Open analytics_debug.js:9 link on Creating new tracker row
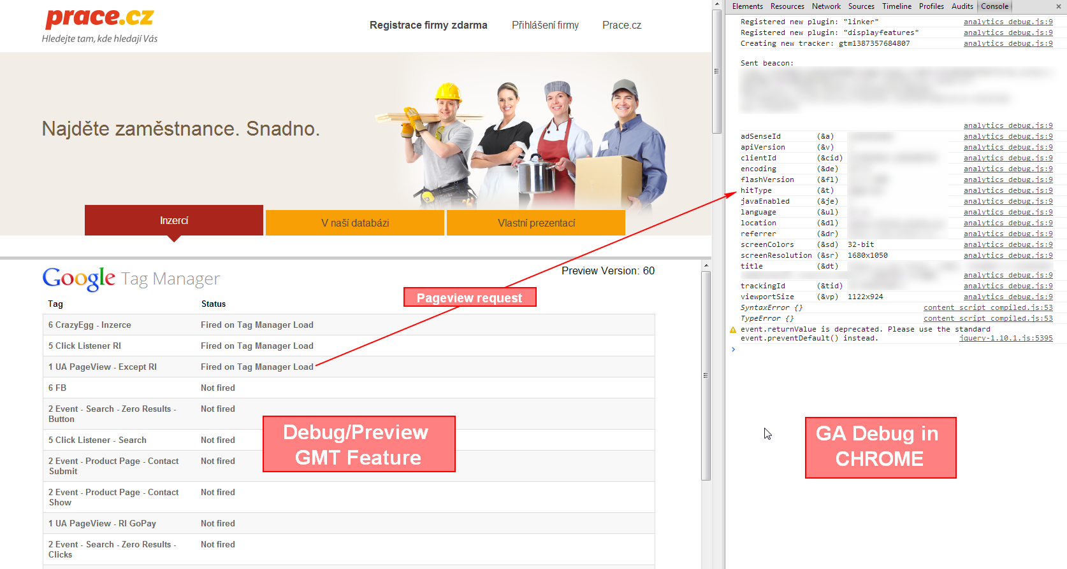This screenshot has width=1067, height=569. coord(1008,43)
